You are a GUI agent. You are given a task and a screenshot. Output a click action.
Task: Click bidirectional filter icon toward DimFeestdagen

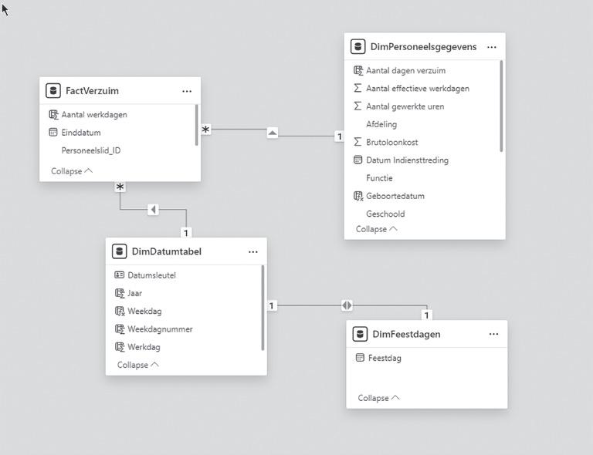point(347,305)
